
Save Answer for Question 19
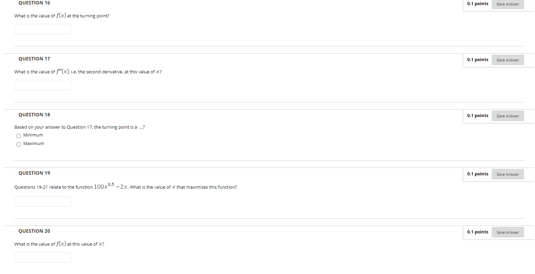tap(508, 174)
